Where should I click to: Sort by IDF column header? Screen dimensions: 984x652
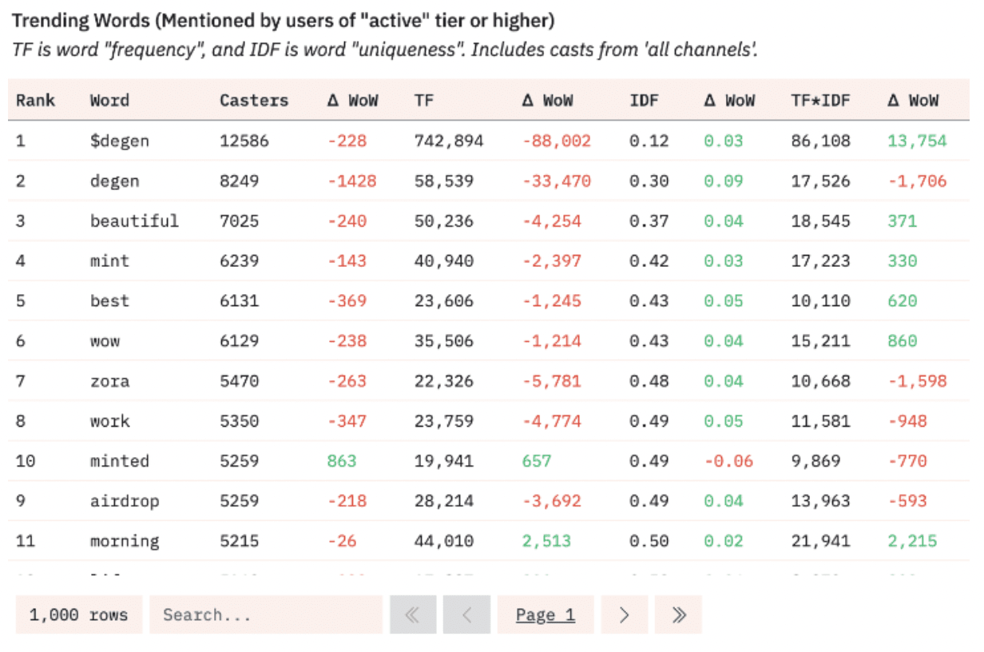coord(644,101)
